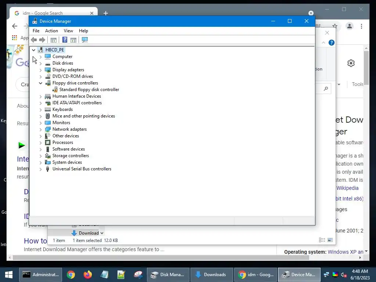Screen dimensions: 376x282
Task: Open the View menu
Action: click(x=68, y=31)
